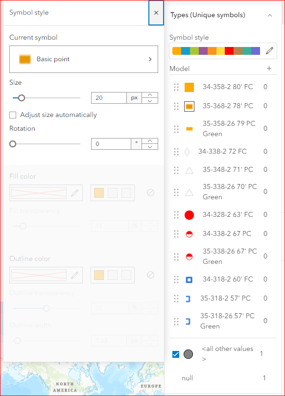Click the triangle symbol for 35-348-2

190,170
